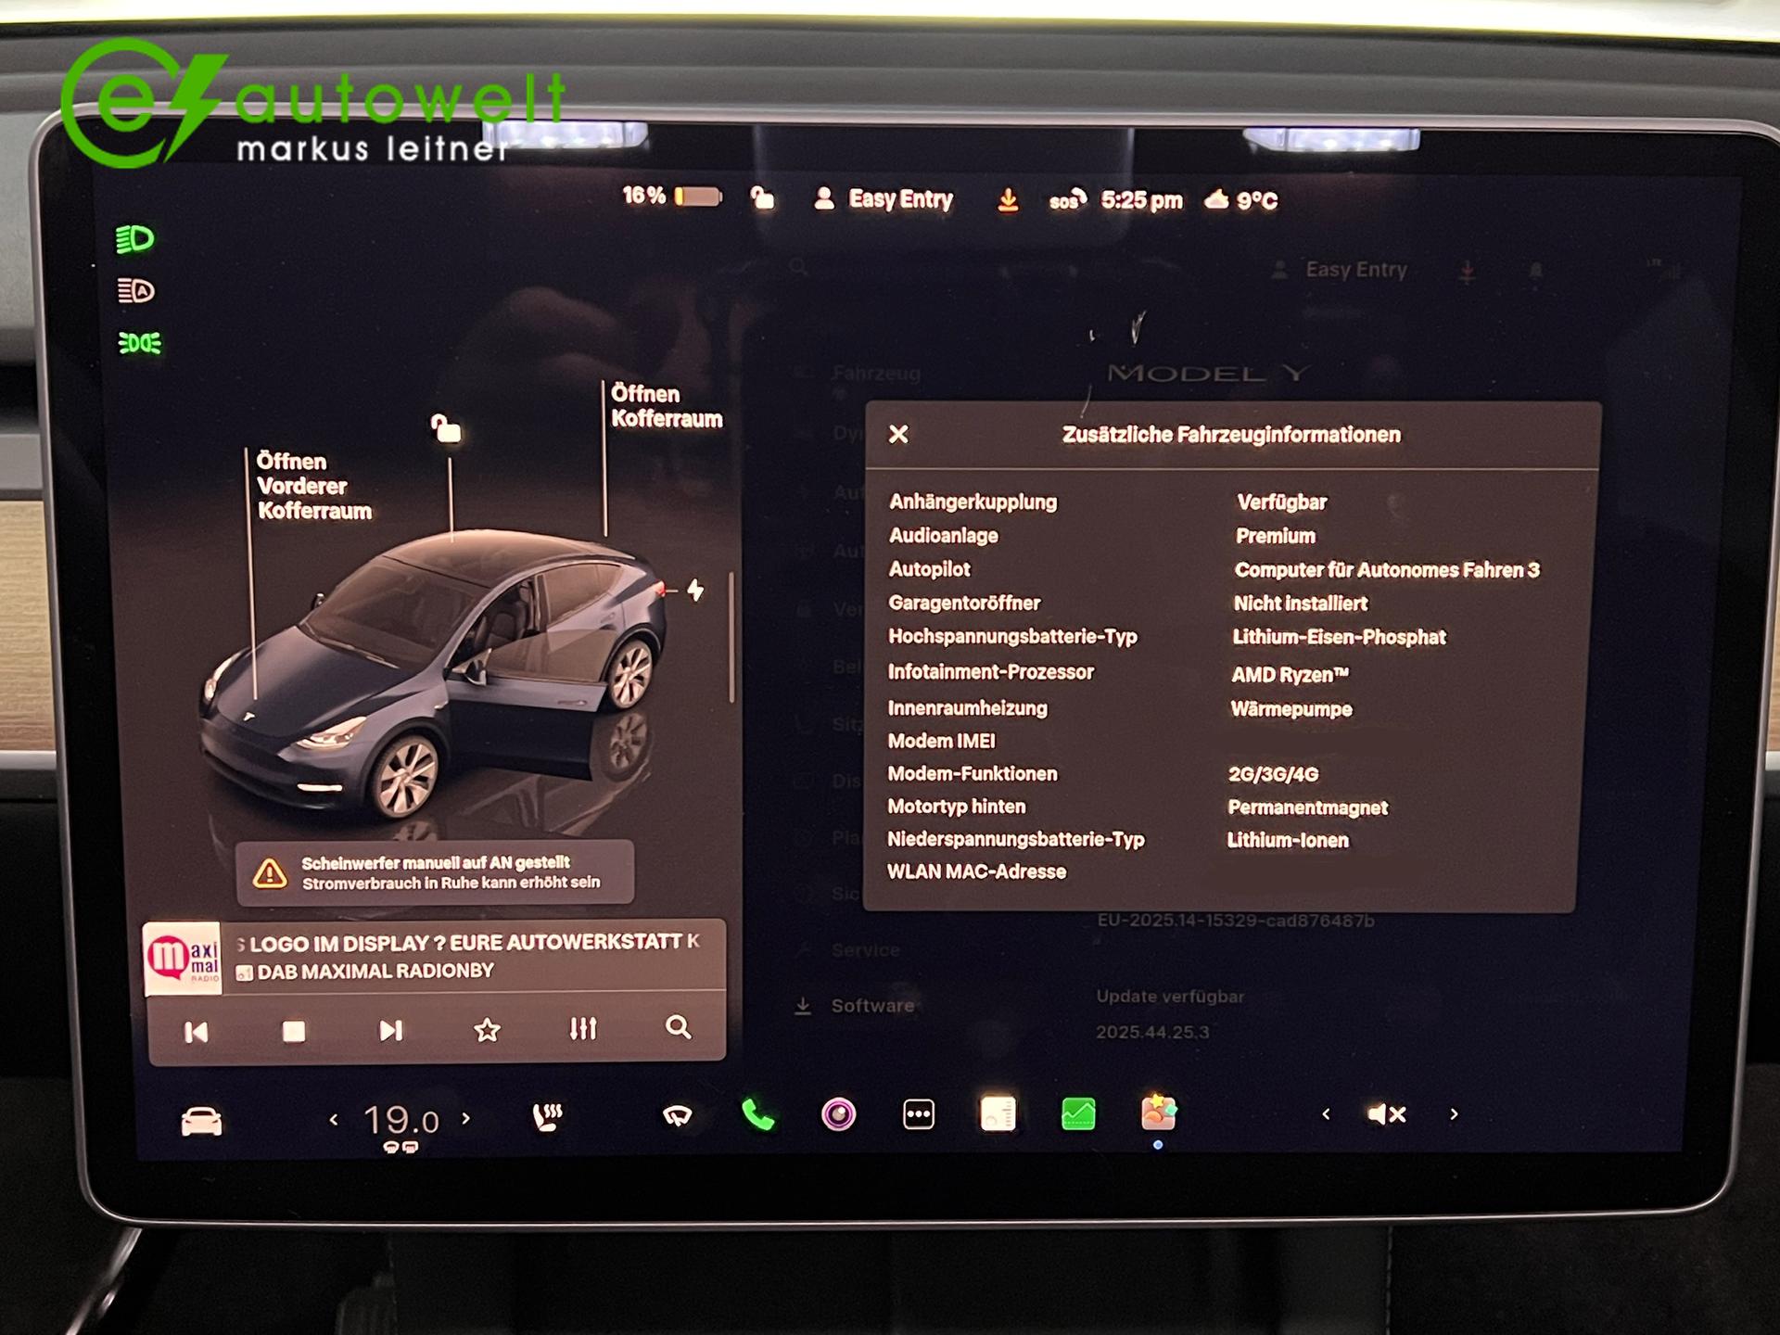The height and width of the screenshot is (1335, 1780).
Task: Close the Zusätzliche Fahrzeuginformationen dialog
Action: (898, 435)
